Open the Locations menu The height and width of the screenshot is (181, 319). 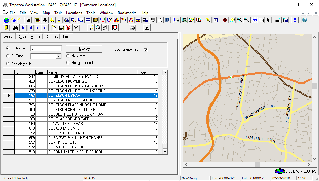(x=74, y=13)
